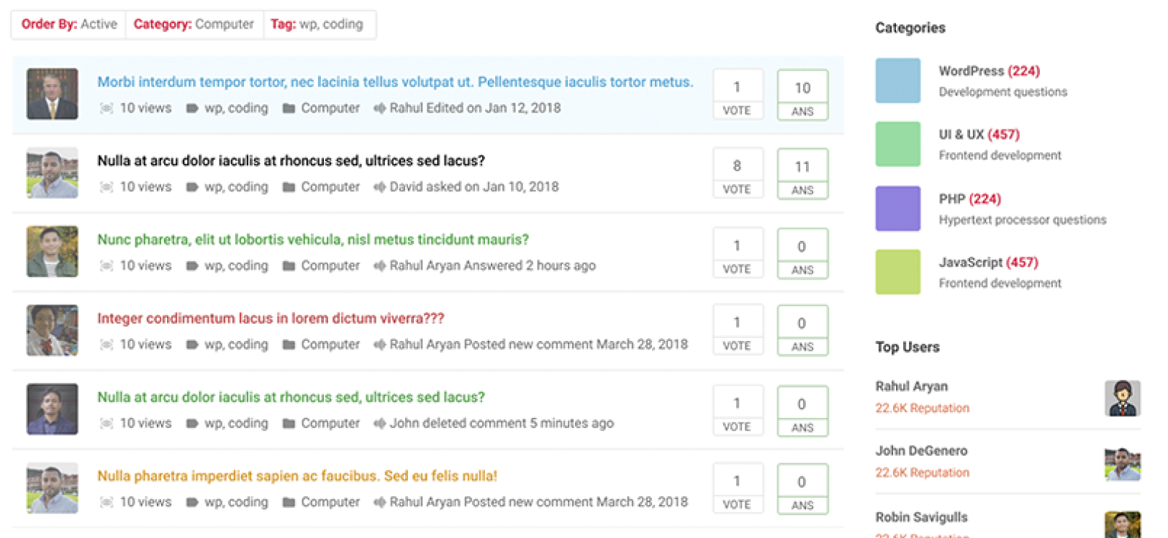The width and height of the screenshot is (1168, 538).
Task: Click John DeGenero's avatar image
Action: coord(1122,463)
